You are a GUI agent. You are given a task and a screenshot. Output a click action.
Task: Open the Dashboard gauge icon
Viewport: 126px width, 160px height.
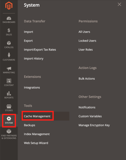pyautogui.click(x=9, y=18)
